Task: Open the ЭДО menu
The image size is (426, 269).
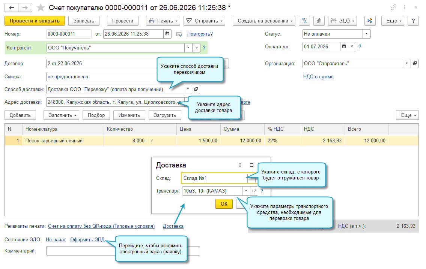Action: coord(342,21)
